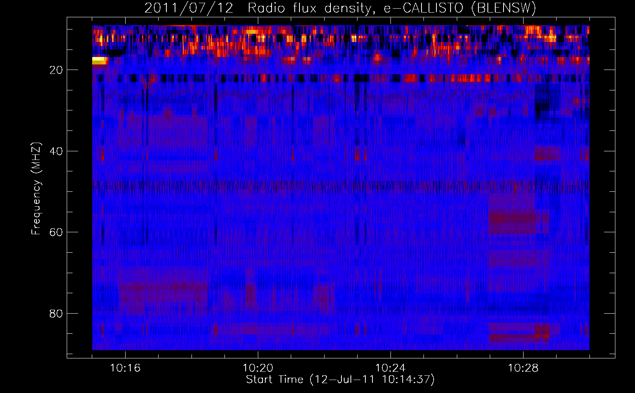
Task: Click the 80 frequency tick label
Action: click(57, 314)
